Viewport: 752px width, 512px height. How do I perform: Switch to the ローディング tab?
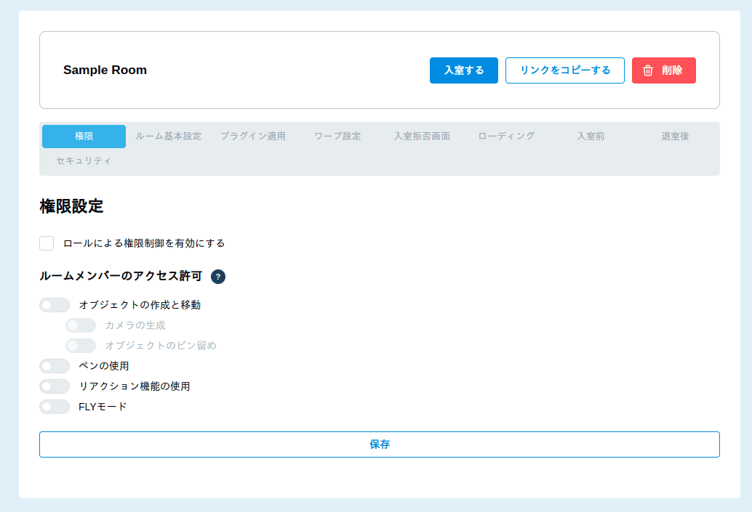[x=505, y=136]
